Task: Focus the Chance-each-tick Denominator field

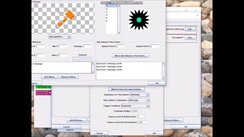Action: tap(142, 122)
